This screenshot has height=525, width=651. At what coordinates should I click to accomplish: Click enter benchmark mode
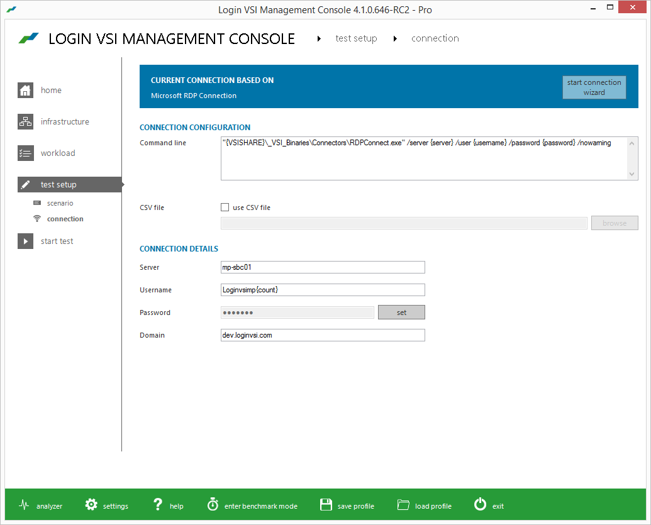coord(261,506)
